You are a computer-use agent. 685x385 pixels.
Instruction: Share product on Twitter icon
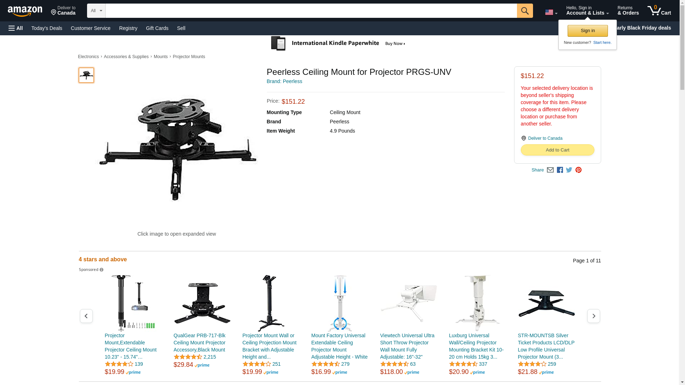pos(569,170)
